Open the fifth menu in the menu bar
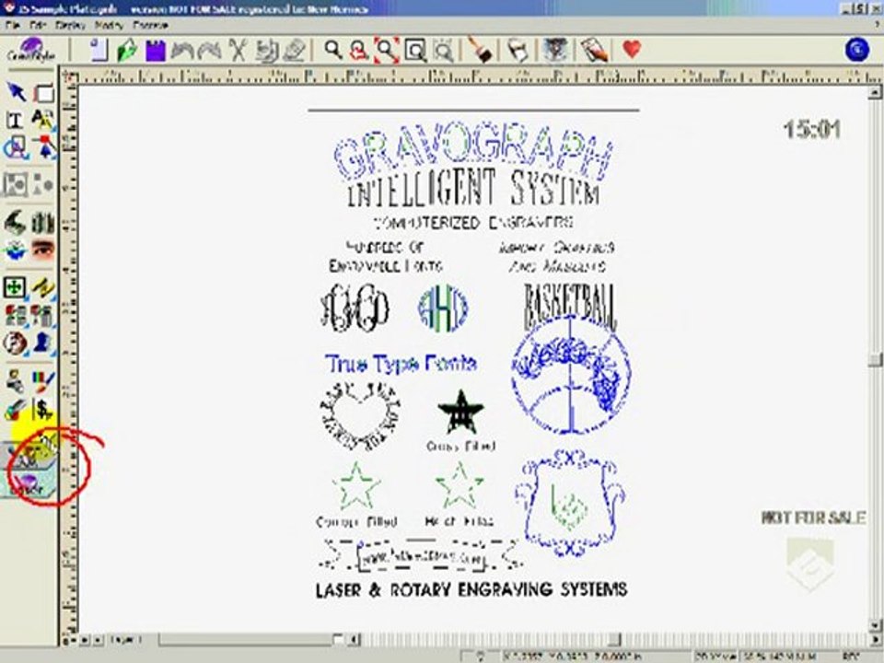The width and height of the screenshot is (884, 663). pos(150,26)
